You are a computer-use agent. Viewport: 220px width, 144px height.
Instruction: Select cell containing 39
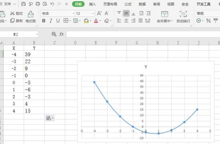coord(34,54)
